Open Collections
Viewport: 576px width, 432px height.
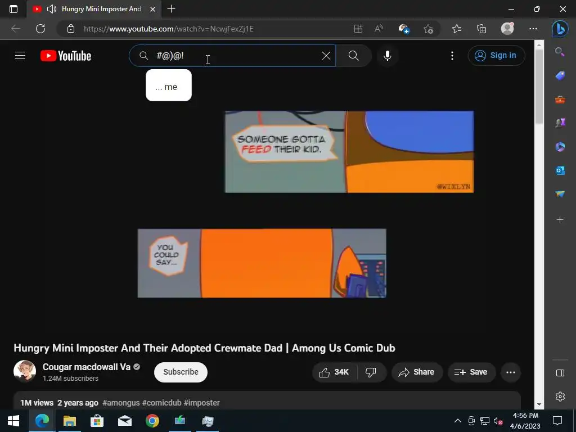pos(481,29)
